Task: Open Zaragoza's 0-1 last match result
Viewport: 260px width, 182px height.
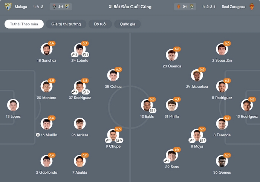Action: click(x=185, y=7)
